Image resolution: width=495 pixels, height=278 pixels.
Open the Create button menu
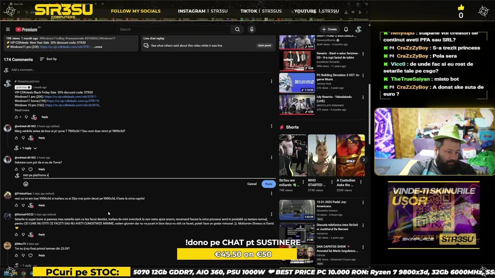(329, 29)
